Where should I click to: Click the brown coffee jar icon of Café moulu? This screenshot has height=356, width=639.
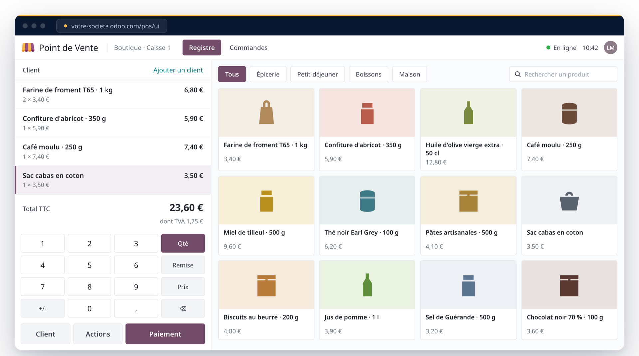(569, 114)
